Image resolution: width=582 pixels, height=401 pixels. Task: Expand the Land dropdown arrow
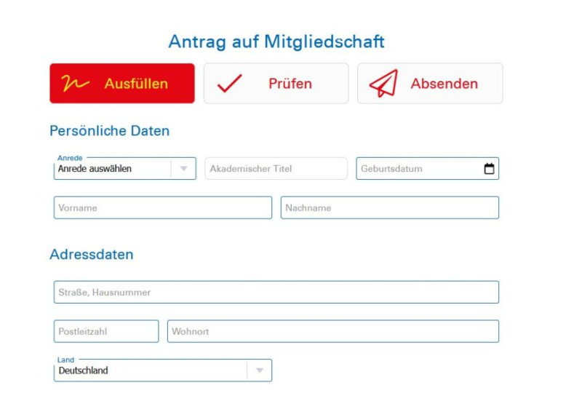click(259, 370)
